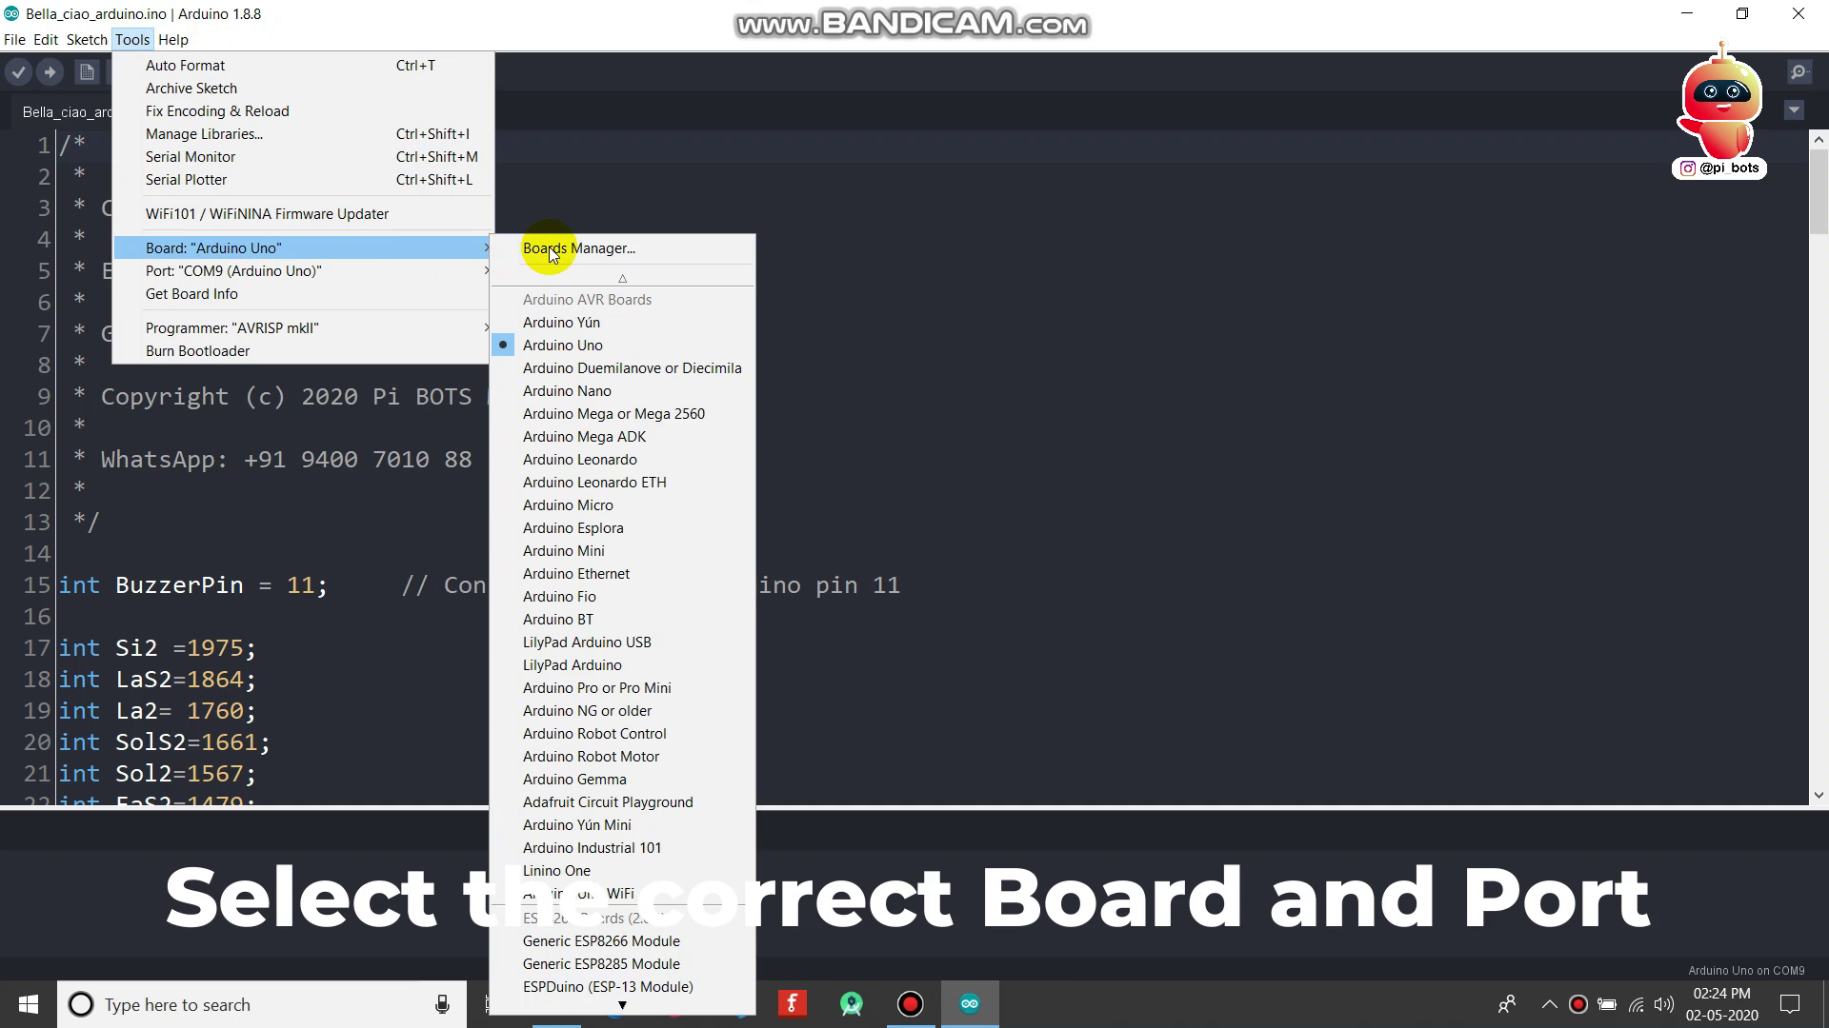Choose ESPDuino (ESP-13 Module)
Viewport: 1829px width, 1028px height.
tap(622, 987)
